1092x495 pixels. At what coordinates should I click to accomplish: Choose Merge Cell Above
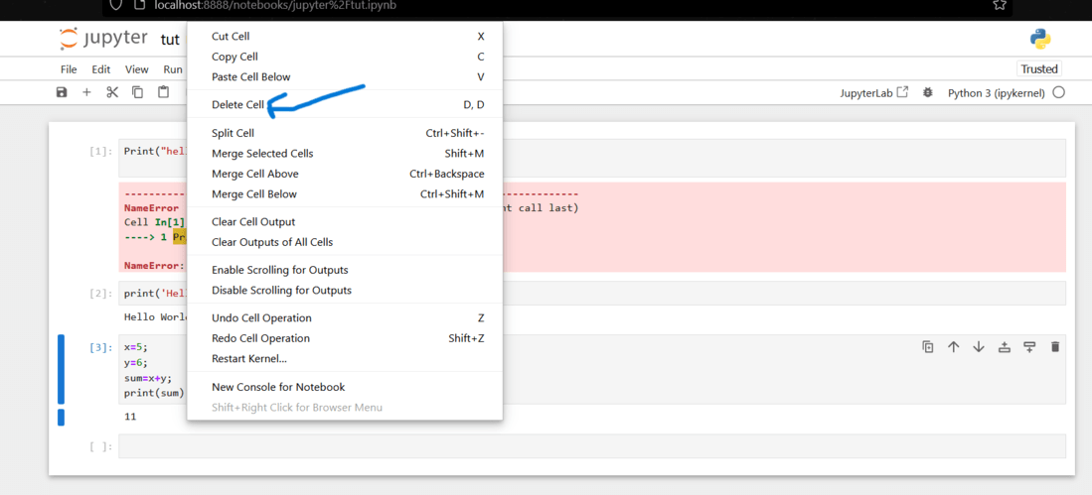[x=345, y=174]
